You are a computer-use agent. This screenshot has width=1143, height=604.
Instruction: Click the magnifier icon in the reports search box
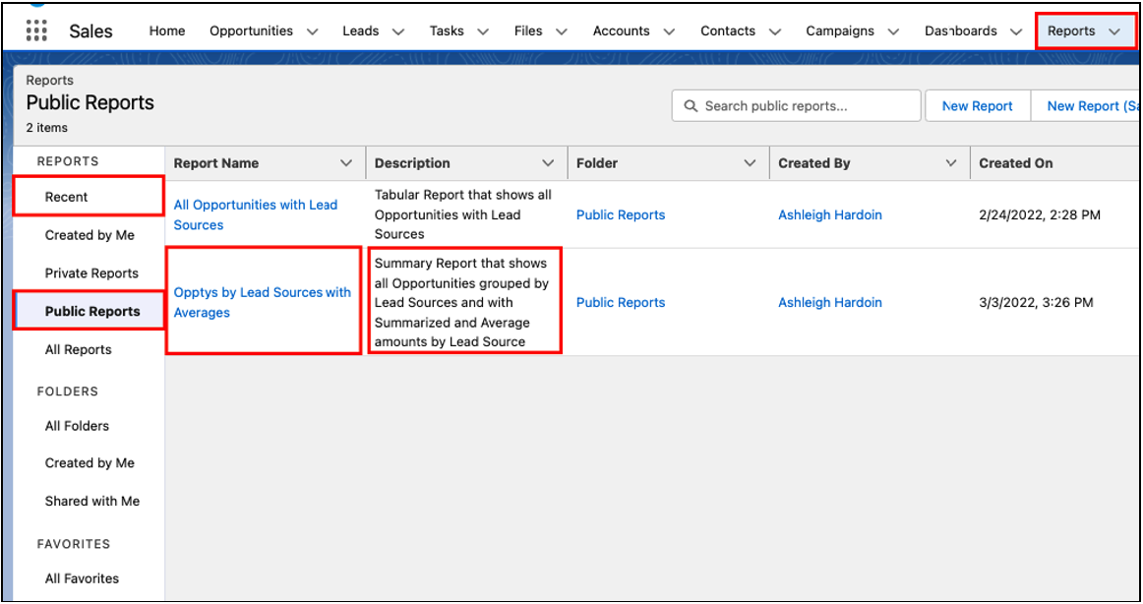coord(690,105)
